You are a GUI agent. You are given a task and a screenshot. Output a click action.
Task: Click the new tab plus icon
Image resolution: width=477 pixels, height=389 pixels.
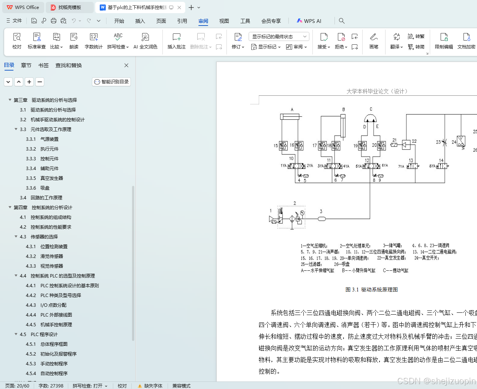click(191, 8)
